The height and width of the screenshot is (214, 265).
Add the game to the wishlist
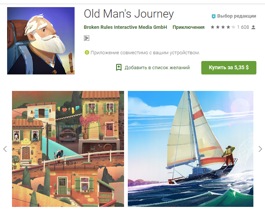tap(153, 67)
